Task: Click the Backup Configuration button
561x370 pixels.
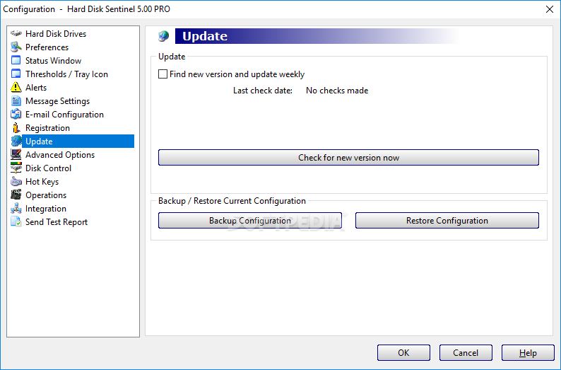Action: 250,220
